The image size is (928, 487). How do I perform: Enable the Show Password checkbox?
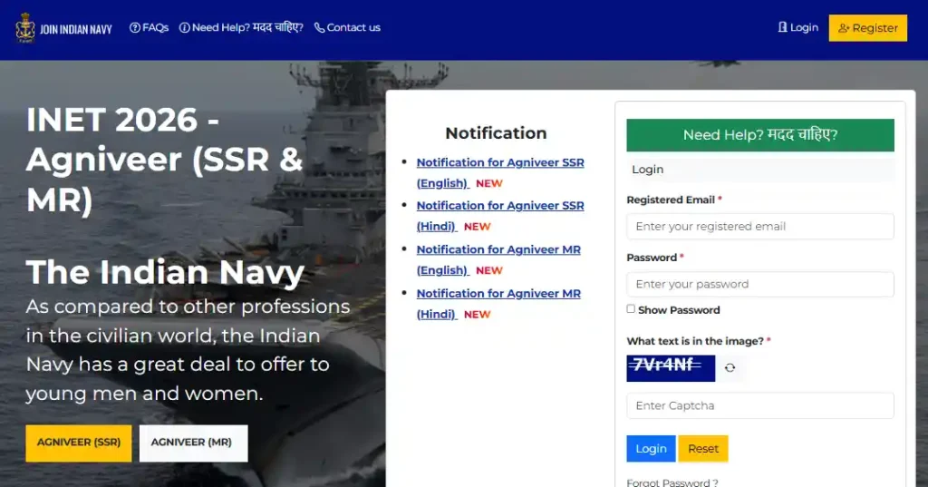coord(631,308)
